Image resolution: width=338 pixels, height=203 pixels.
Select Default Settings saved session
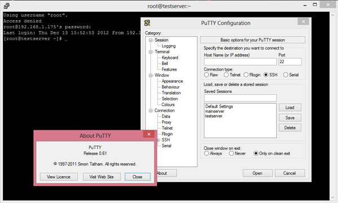tap(219, 107)
